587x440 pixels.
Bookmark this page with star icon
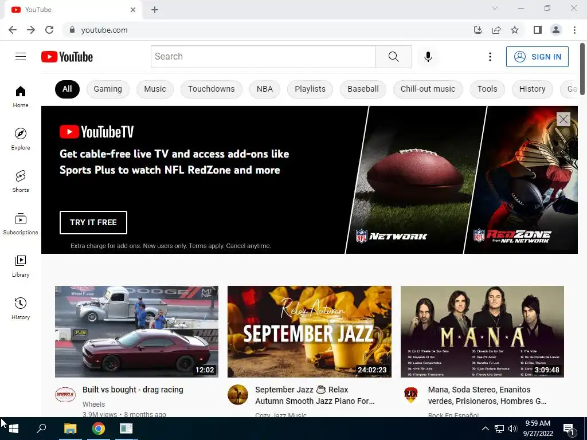click(515, 30)
